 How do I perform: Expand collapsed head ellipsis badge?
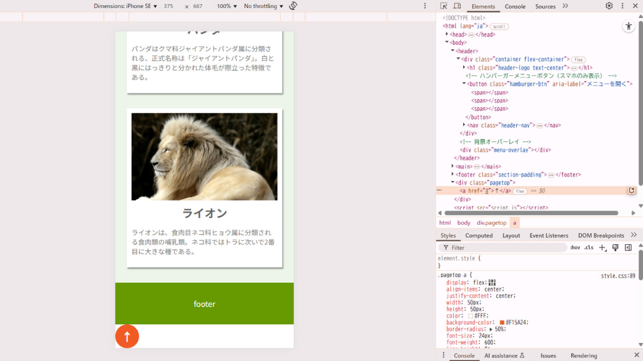point(471,35)
